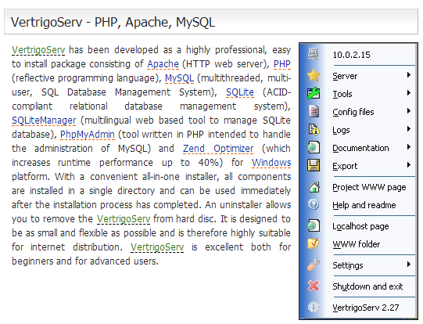Follow the Windows link
This screenshot has height=324, width=423.
click(x=271, y=163)
